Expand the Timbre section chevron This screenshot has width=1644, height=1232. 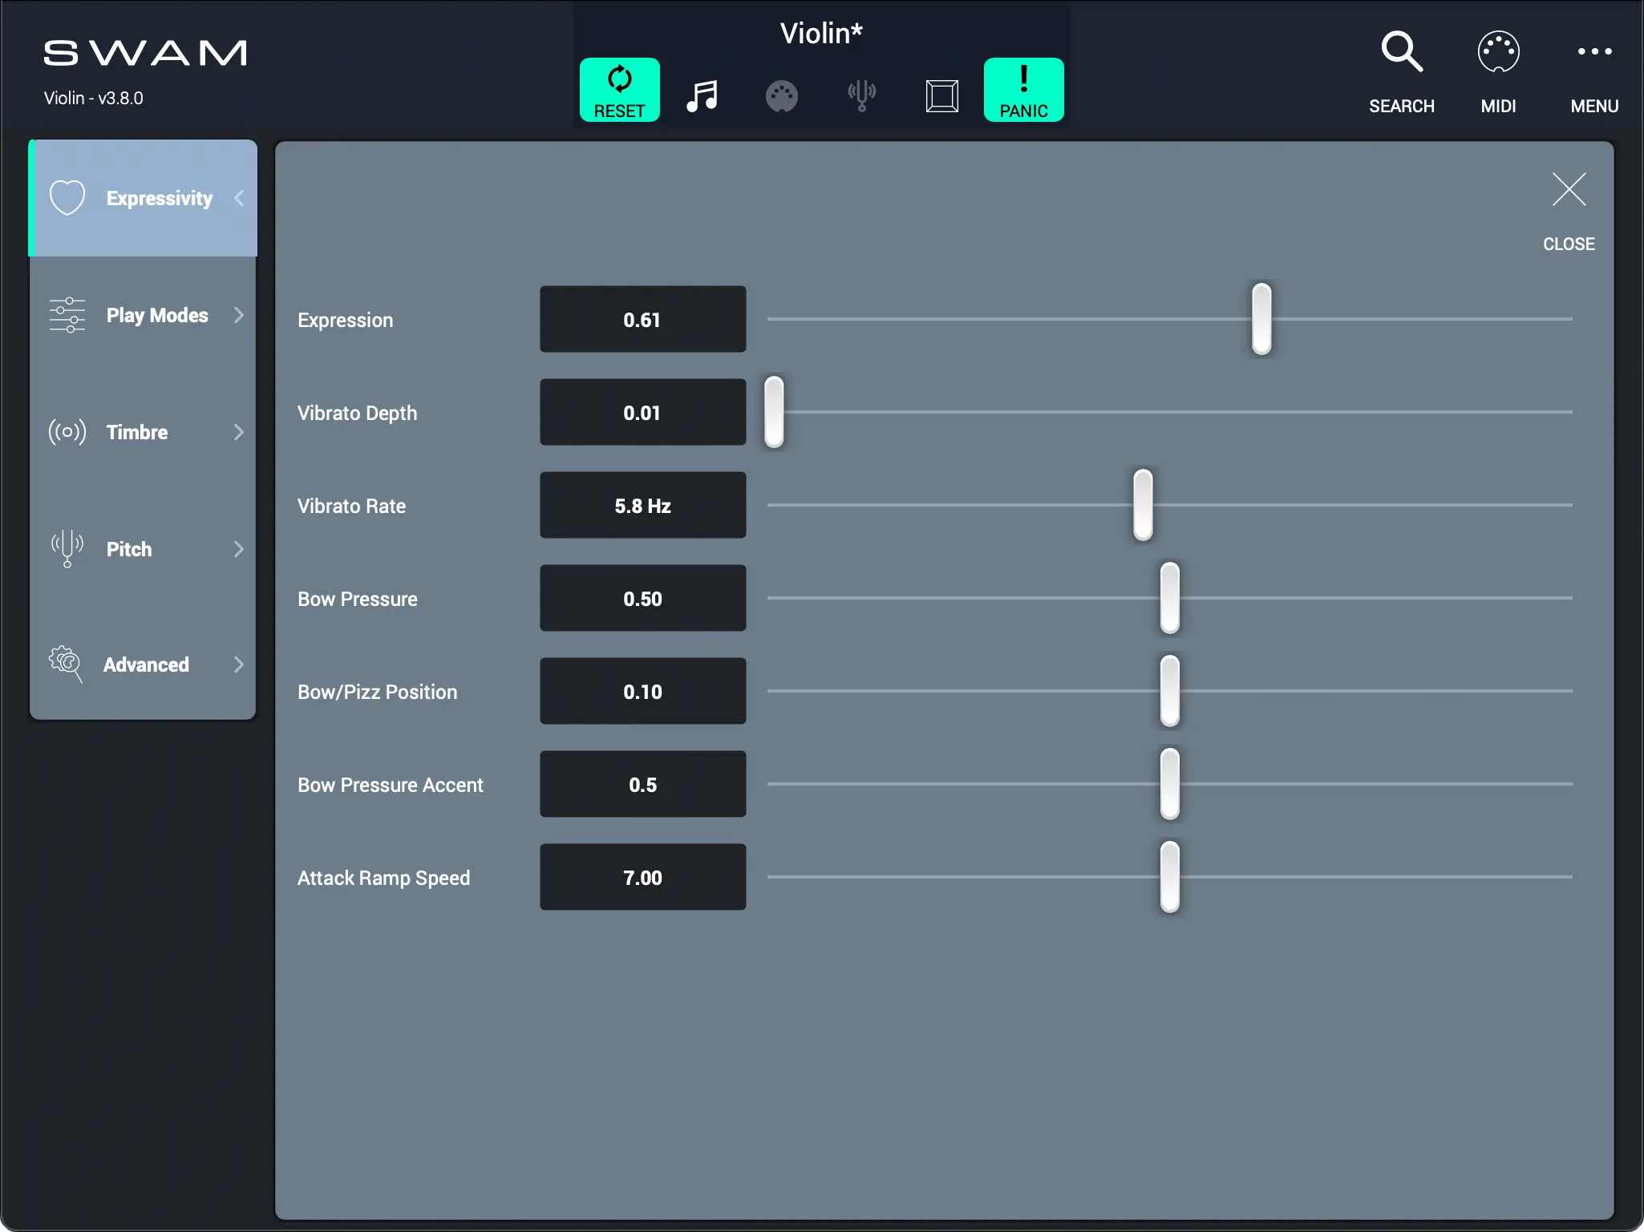[239, 432]
